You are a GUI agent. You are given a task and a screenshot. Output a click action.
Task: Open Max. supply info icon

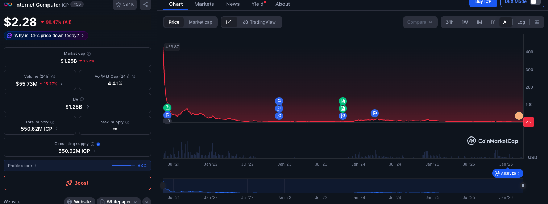pos(127,122)
